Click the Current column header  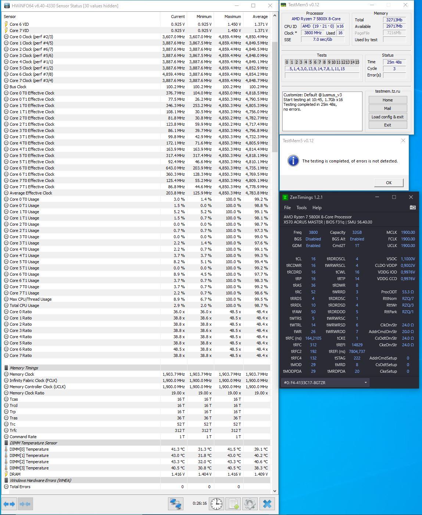[x=174, y=17]
